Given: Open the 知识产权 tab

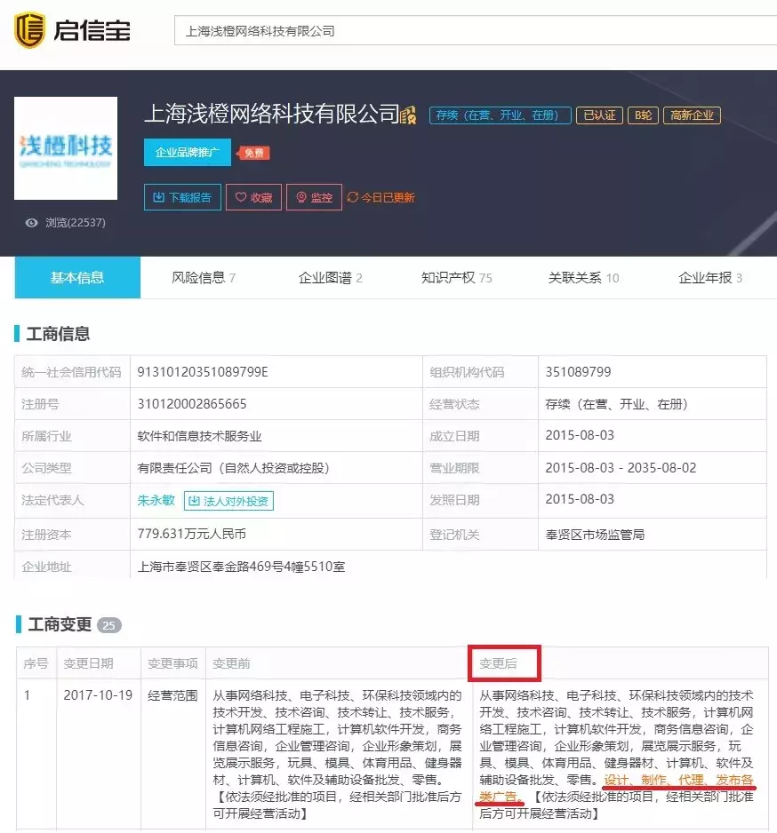Looking at the screenshot, I should 456,277.
